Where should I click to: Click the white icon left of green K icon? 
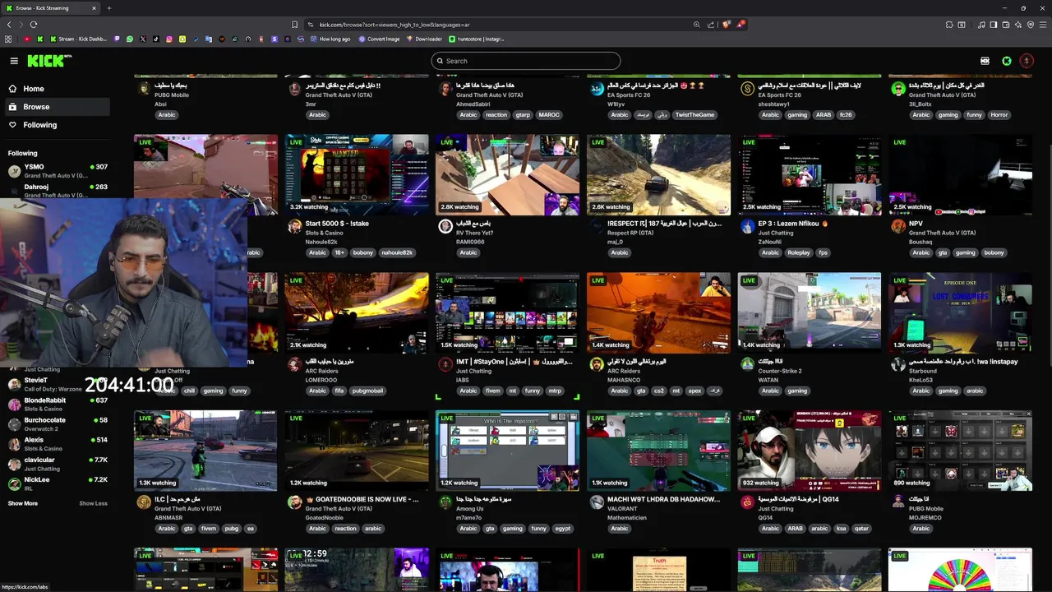pos(985,61)
